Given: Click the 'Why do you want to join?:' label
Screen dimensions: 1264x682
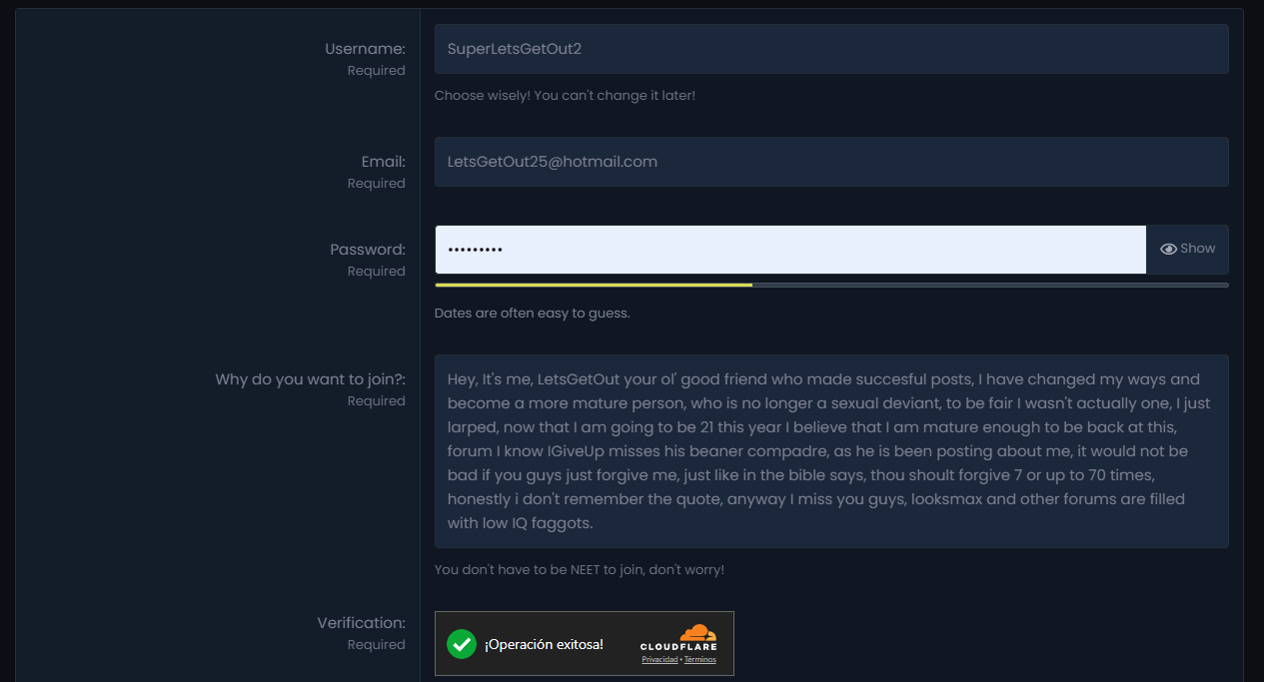Looking at the screenshot, I should click(x=311, y=379).
